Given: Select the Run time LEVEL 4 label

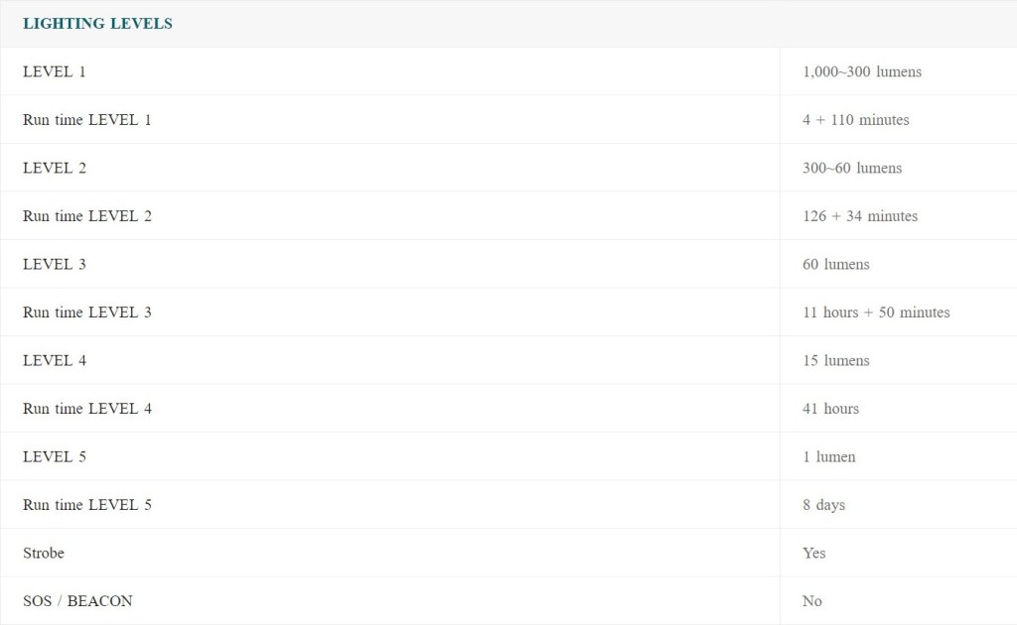Looking at the screenshot, I should click(x=87, y=409).
